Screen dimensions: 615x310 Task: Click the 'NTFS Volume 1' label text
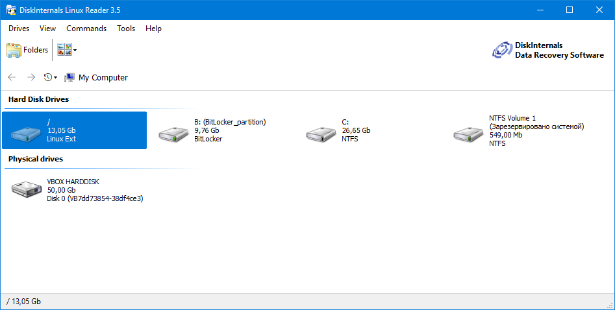(512, 118)
